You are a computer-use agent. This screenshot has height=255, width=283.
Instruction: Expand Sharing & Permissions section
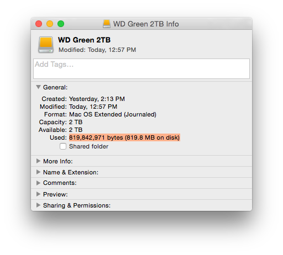38,205
